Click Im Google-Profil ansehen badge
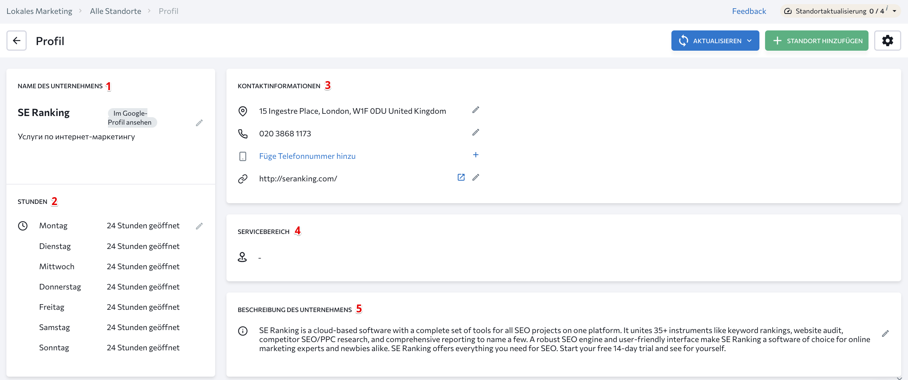The image size is (908, 380). click(x=132, y=118)
